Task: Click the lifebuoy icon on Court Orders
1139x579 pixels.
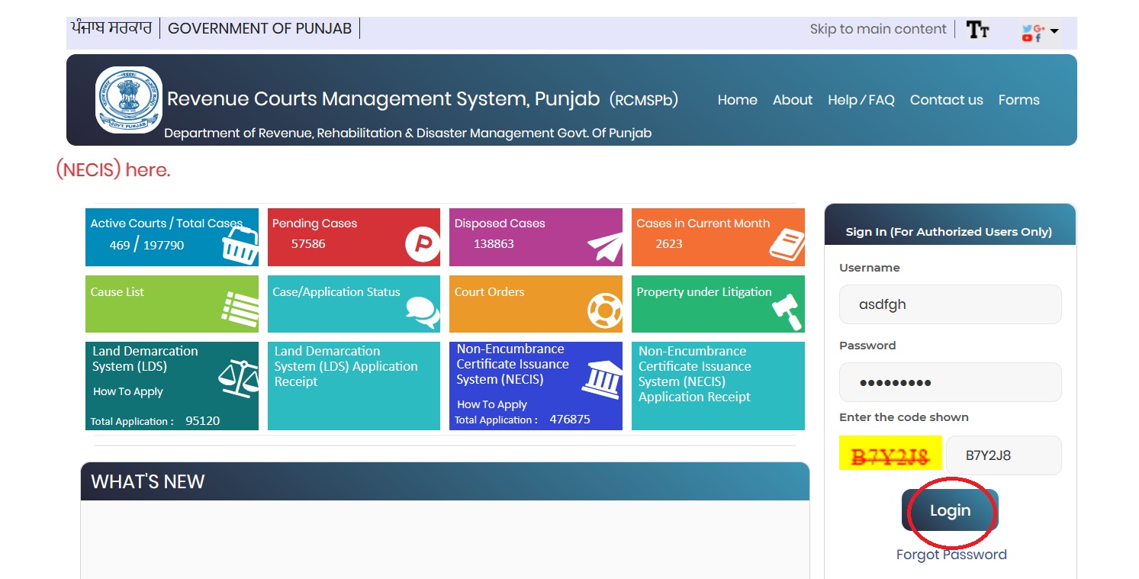Action: coord(604,310)
